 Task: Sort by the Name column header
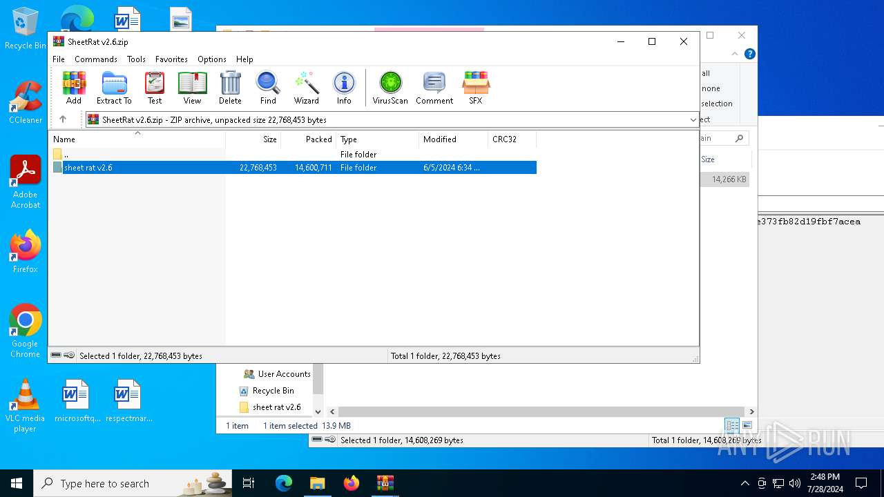(137, 139)
